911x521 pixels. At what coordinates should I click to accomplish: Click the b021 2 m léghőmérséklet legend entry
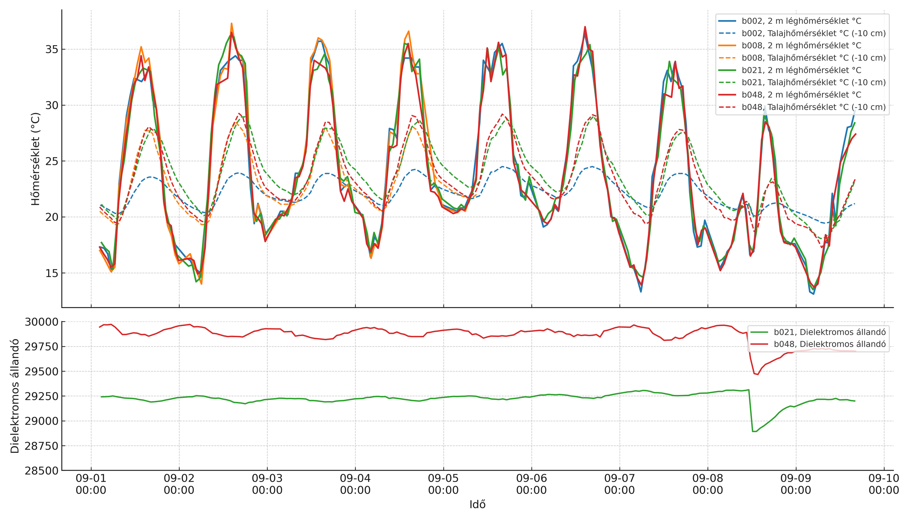(x=801, y=70)
